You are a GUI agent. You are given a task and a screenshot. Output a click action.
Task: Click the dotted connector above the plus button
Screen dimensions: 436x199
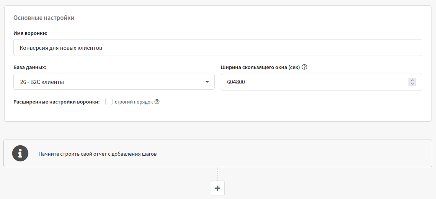218,174
